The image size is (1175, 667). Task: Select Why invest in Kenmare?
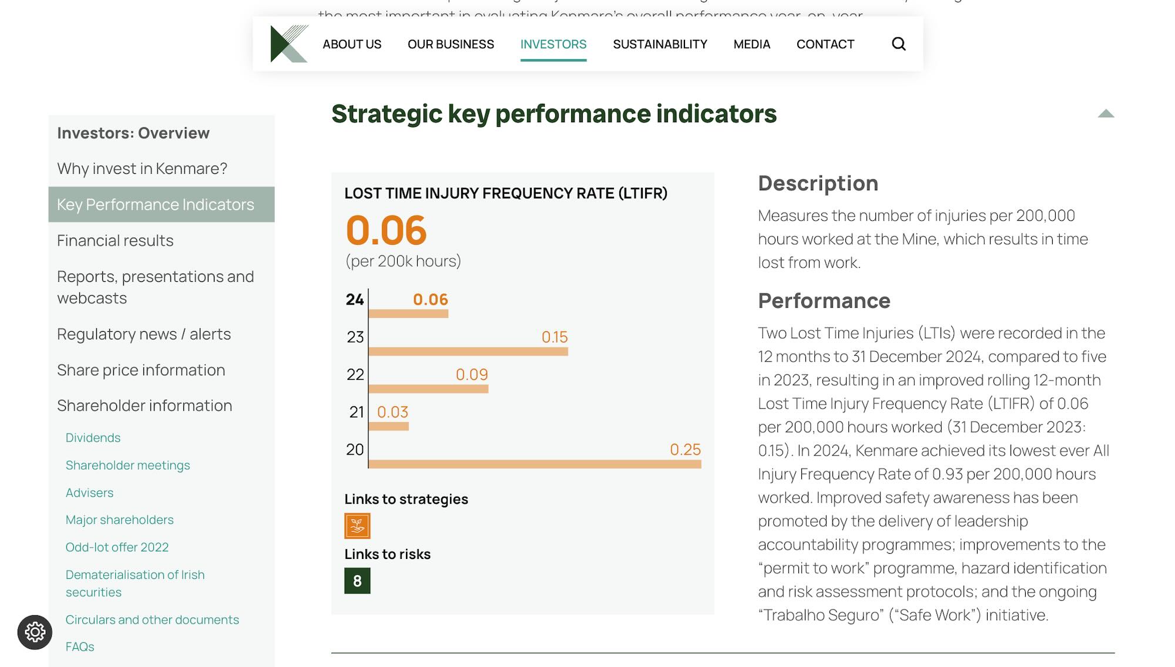142,169
